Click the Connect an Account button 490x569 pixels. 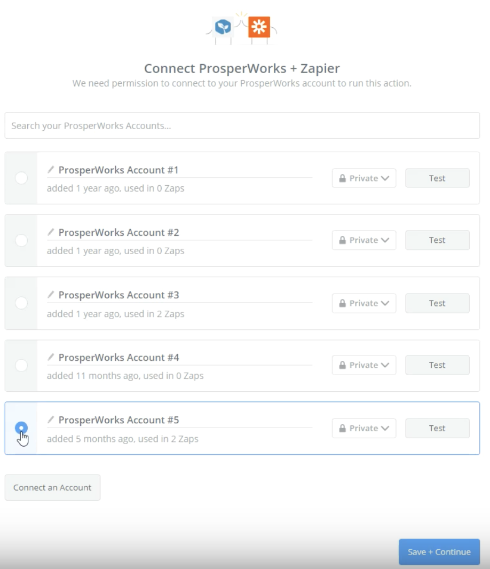click(53, 487)
